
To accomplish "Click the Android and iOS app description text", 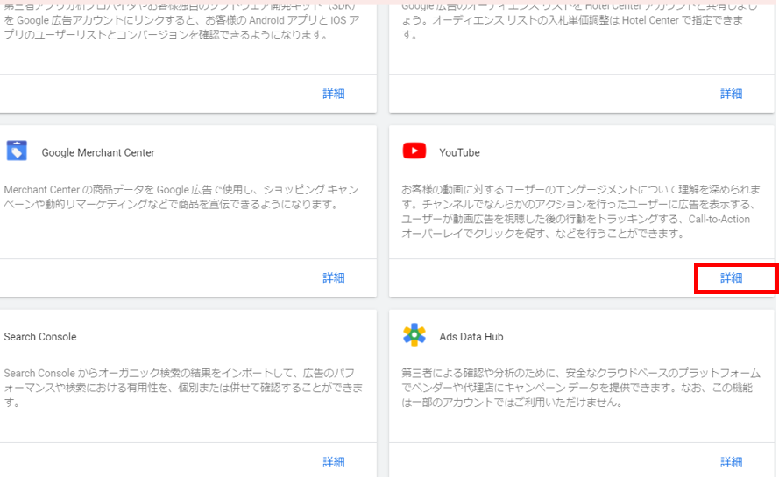I will (182, 20).
